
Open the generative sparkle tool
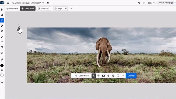tap(2, 31)
